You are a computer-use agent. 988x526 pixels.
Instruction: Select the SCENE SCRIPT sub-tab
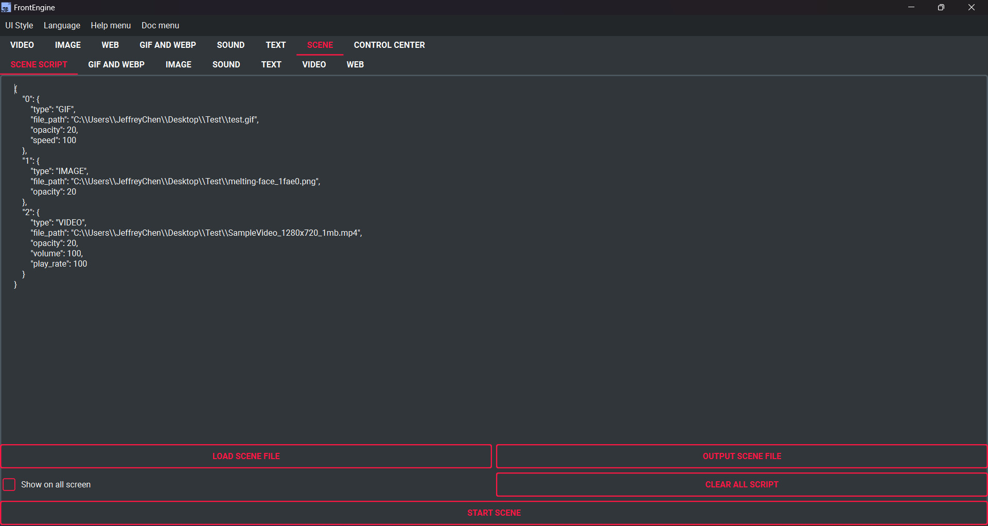[39, 64]
